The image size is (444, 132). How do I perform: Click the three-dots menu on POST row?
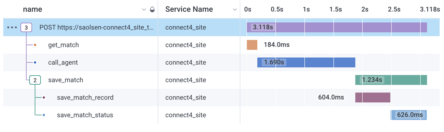pos(12,28)
